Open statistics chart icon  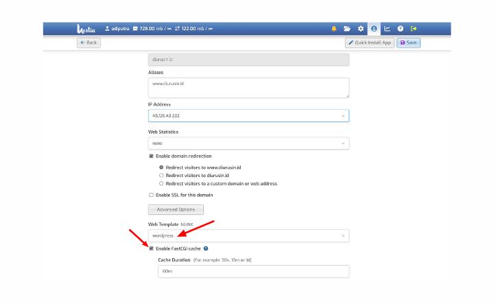point(387,29)
